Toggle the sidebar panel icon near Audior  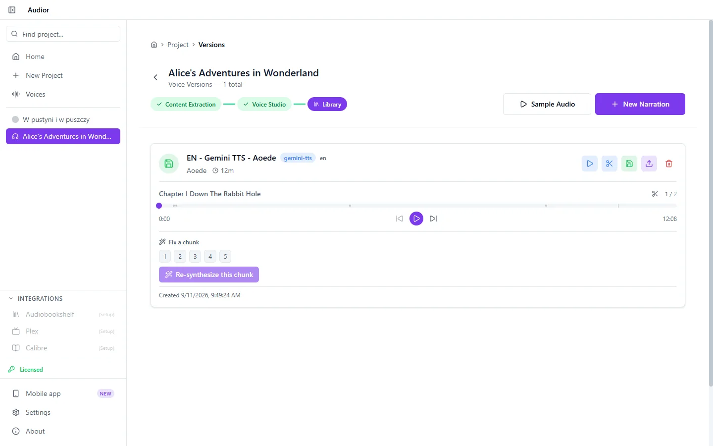click(x=12, y=10)
